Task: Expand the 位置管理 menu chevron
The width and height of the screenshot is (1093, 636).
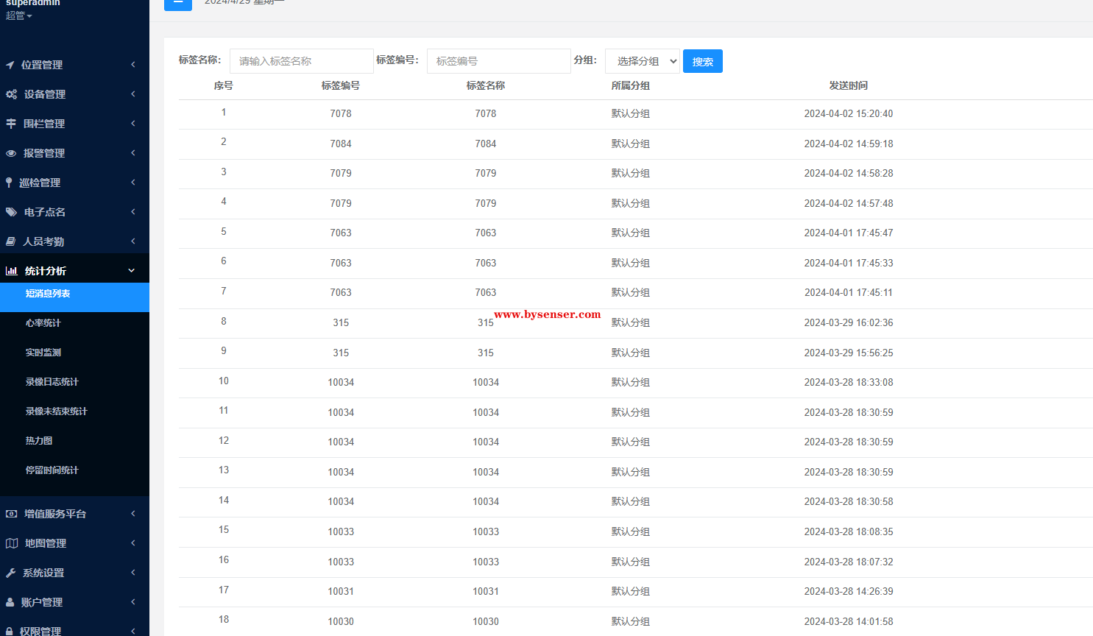Action: 133,65
